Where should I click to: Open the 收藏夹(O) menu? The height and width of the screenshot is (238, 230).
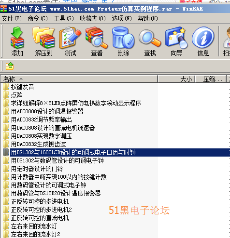93,18
